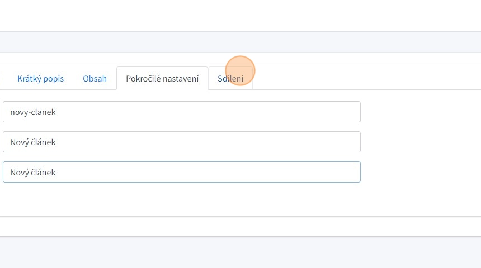The height and width of the screenshot is (268, 481).
Task: Open the Krátký popis tab
Action: 40,79
